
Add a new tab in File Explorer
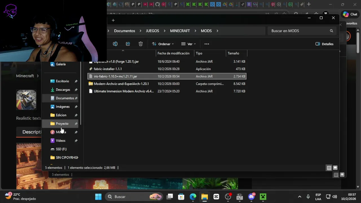click(x=113, y=20)
